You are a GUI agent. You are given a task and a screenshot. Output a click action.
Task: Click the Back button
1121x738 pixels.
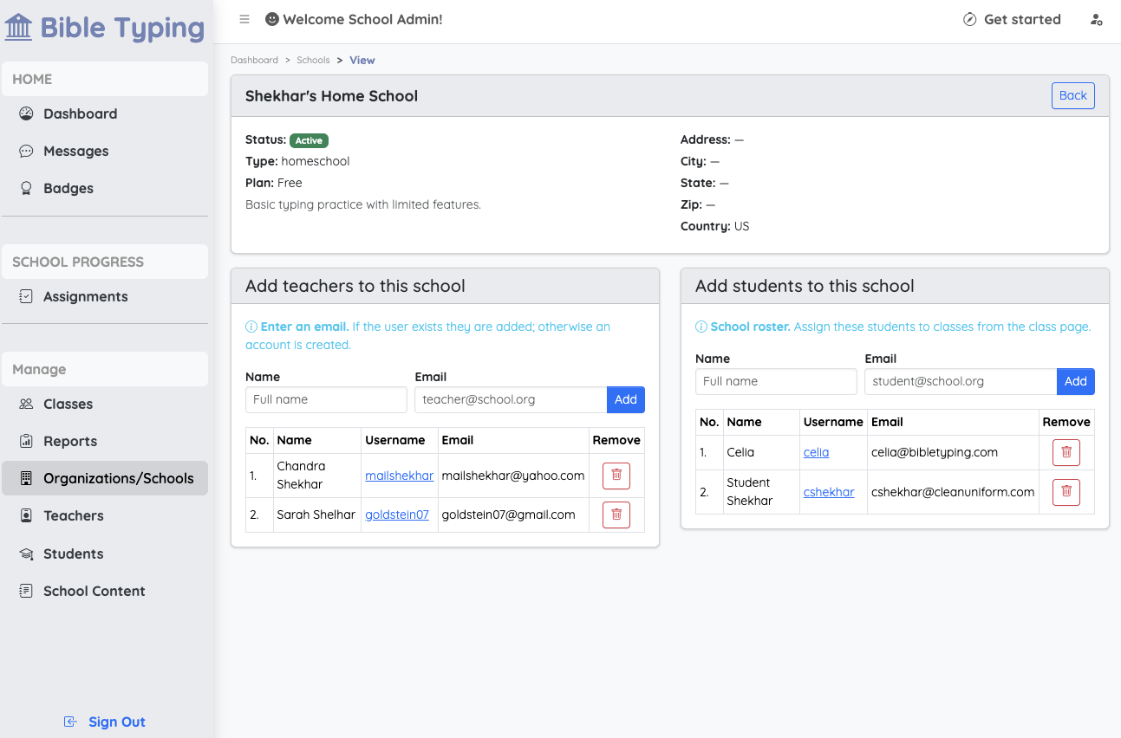(x=1072, y=95)
